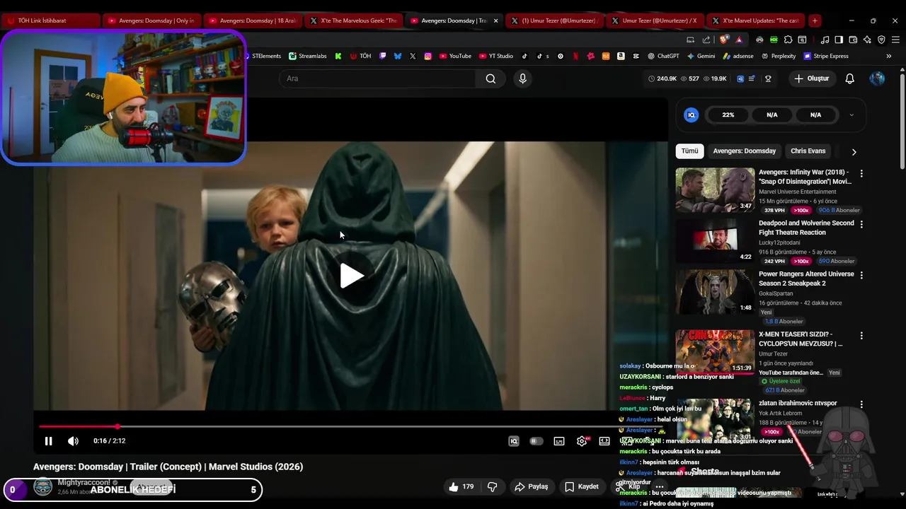Open the account avatar menu
The image size is (906, 509).
(877, 78)
